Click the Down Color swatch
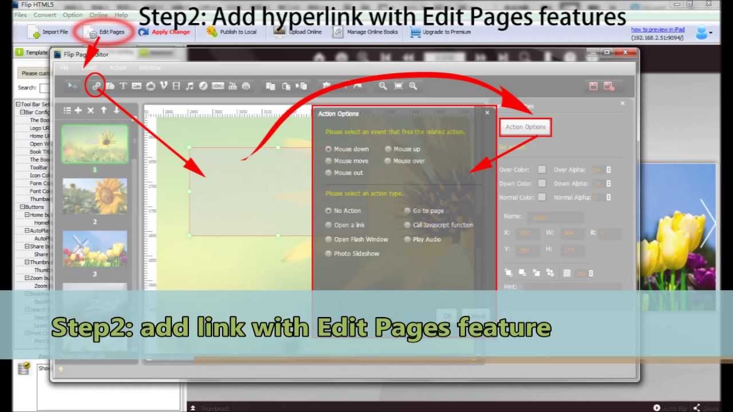This screenshot has height=412, width=733. pyautogui.click(x=542, y=184)
